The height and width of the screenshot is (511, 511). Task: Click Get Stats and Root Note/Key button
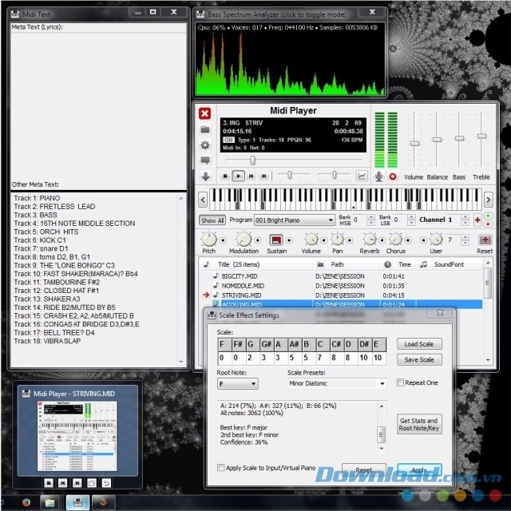click(x=419, y=424)
